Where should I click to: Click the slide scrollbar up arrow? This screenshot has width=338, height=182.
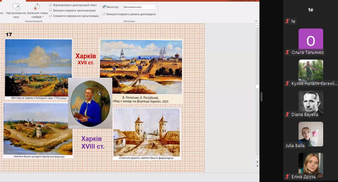pos(257,26)
